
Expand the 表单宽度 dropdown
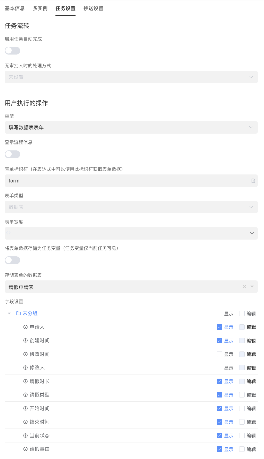(x=252, y=233)
